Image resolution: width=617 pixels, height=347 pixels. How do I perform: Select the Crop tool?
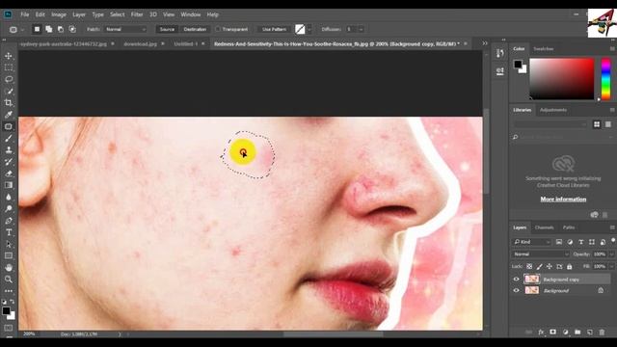[9, 103]
